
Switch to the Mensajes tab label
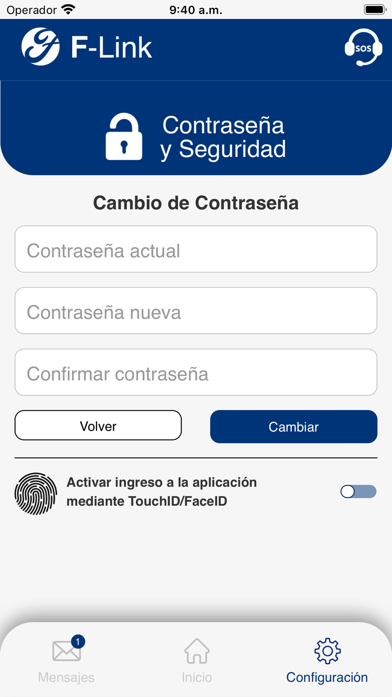tap(66, 677)
